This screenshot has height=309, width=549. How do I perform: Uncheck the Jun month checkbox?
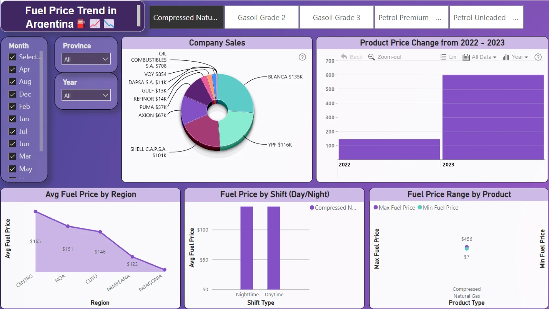(x=12, y=144)
